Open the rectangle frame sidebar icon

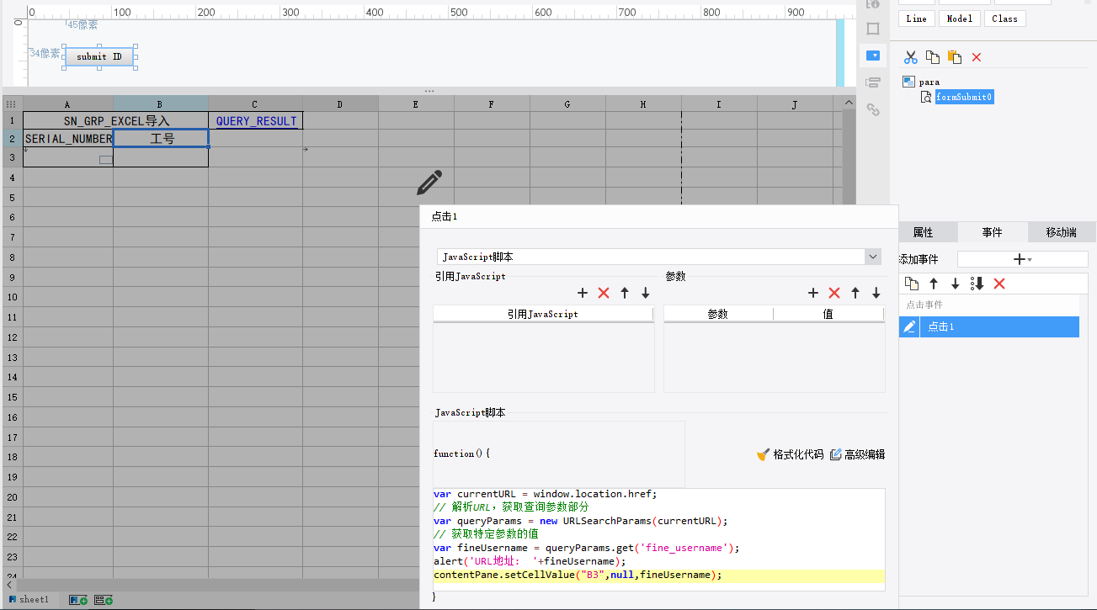(x=873, y=29)
